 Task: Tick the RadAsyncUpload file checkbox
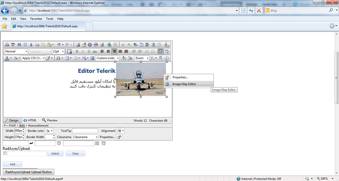pyautogui.click(x=5, y=153)
